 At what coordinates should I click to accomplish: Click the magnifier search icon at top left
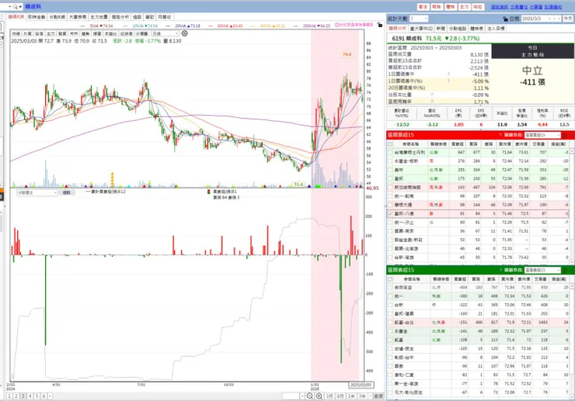click(x=15, y=6)
